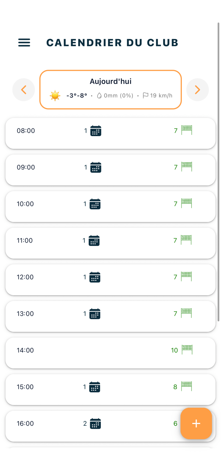Click the vertical scrollbar on the right
The width and height of the screenshot is (221, 455).
[219, 171]
